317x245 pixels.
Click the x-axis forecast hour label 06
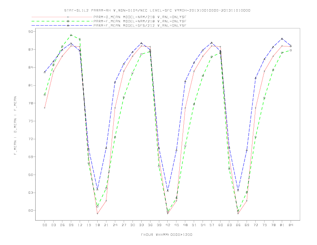coord(62,225)
